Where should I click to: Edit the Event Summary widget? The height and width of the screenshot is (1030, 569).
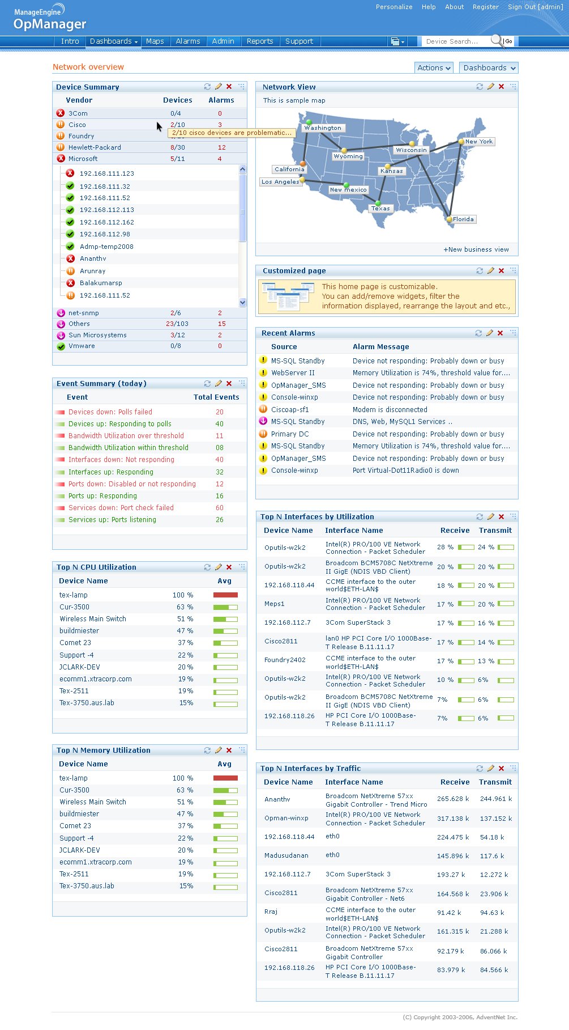(219, 384)
